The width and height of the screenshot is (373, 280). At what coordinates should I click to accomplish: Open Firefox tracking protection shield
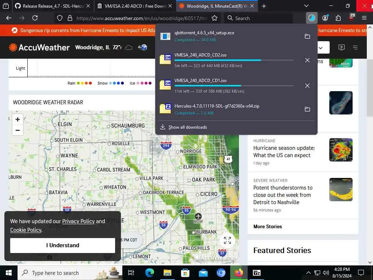(60, 18)
